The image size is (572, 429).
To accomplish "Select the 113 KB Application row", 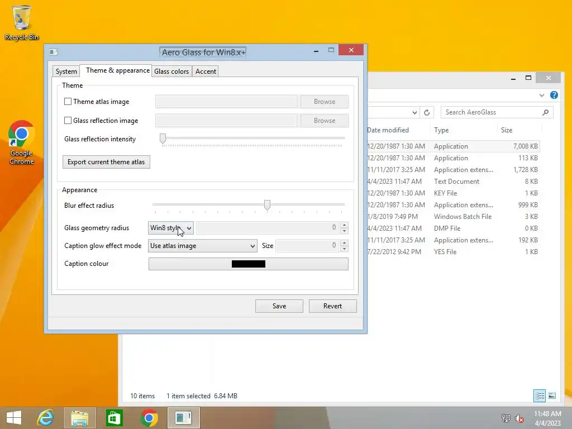I will [454, 158].
